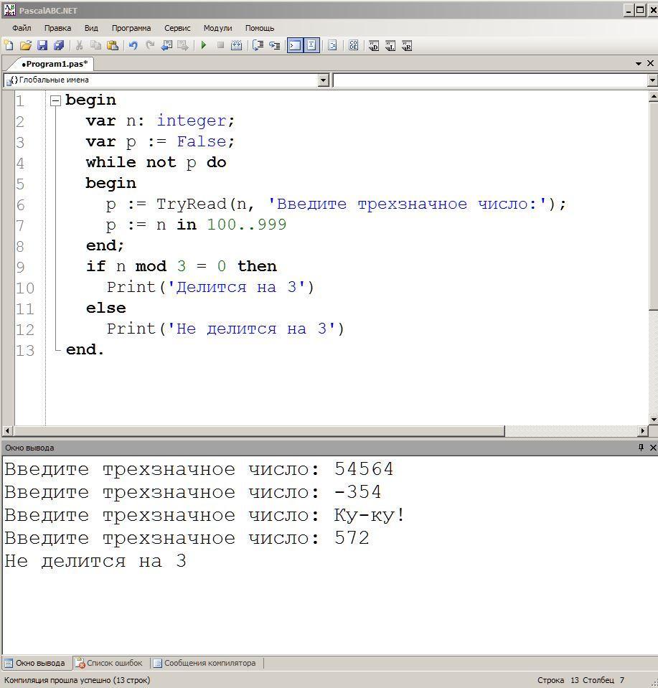Click the horizontal scrollbar of the editor

tap(258, 431)
